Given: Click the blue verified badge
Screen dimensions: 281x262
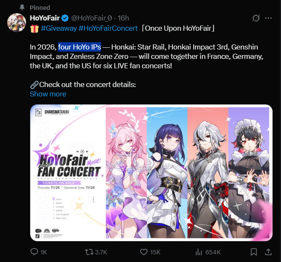Looking at the screenshot, I should click(65, 18).
